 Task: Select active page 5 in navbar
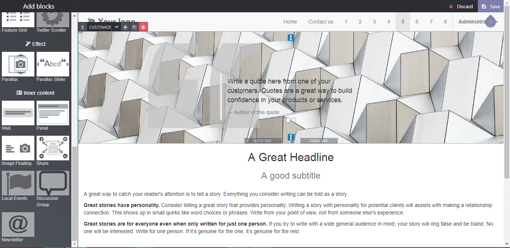(x=403, y=22)
